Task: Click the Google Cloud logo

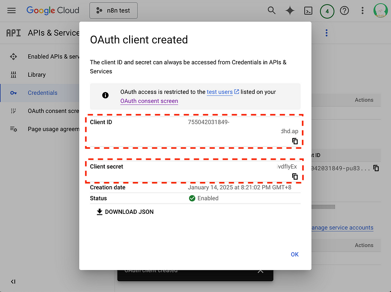Action: pos(53,10)
